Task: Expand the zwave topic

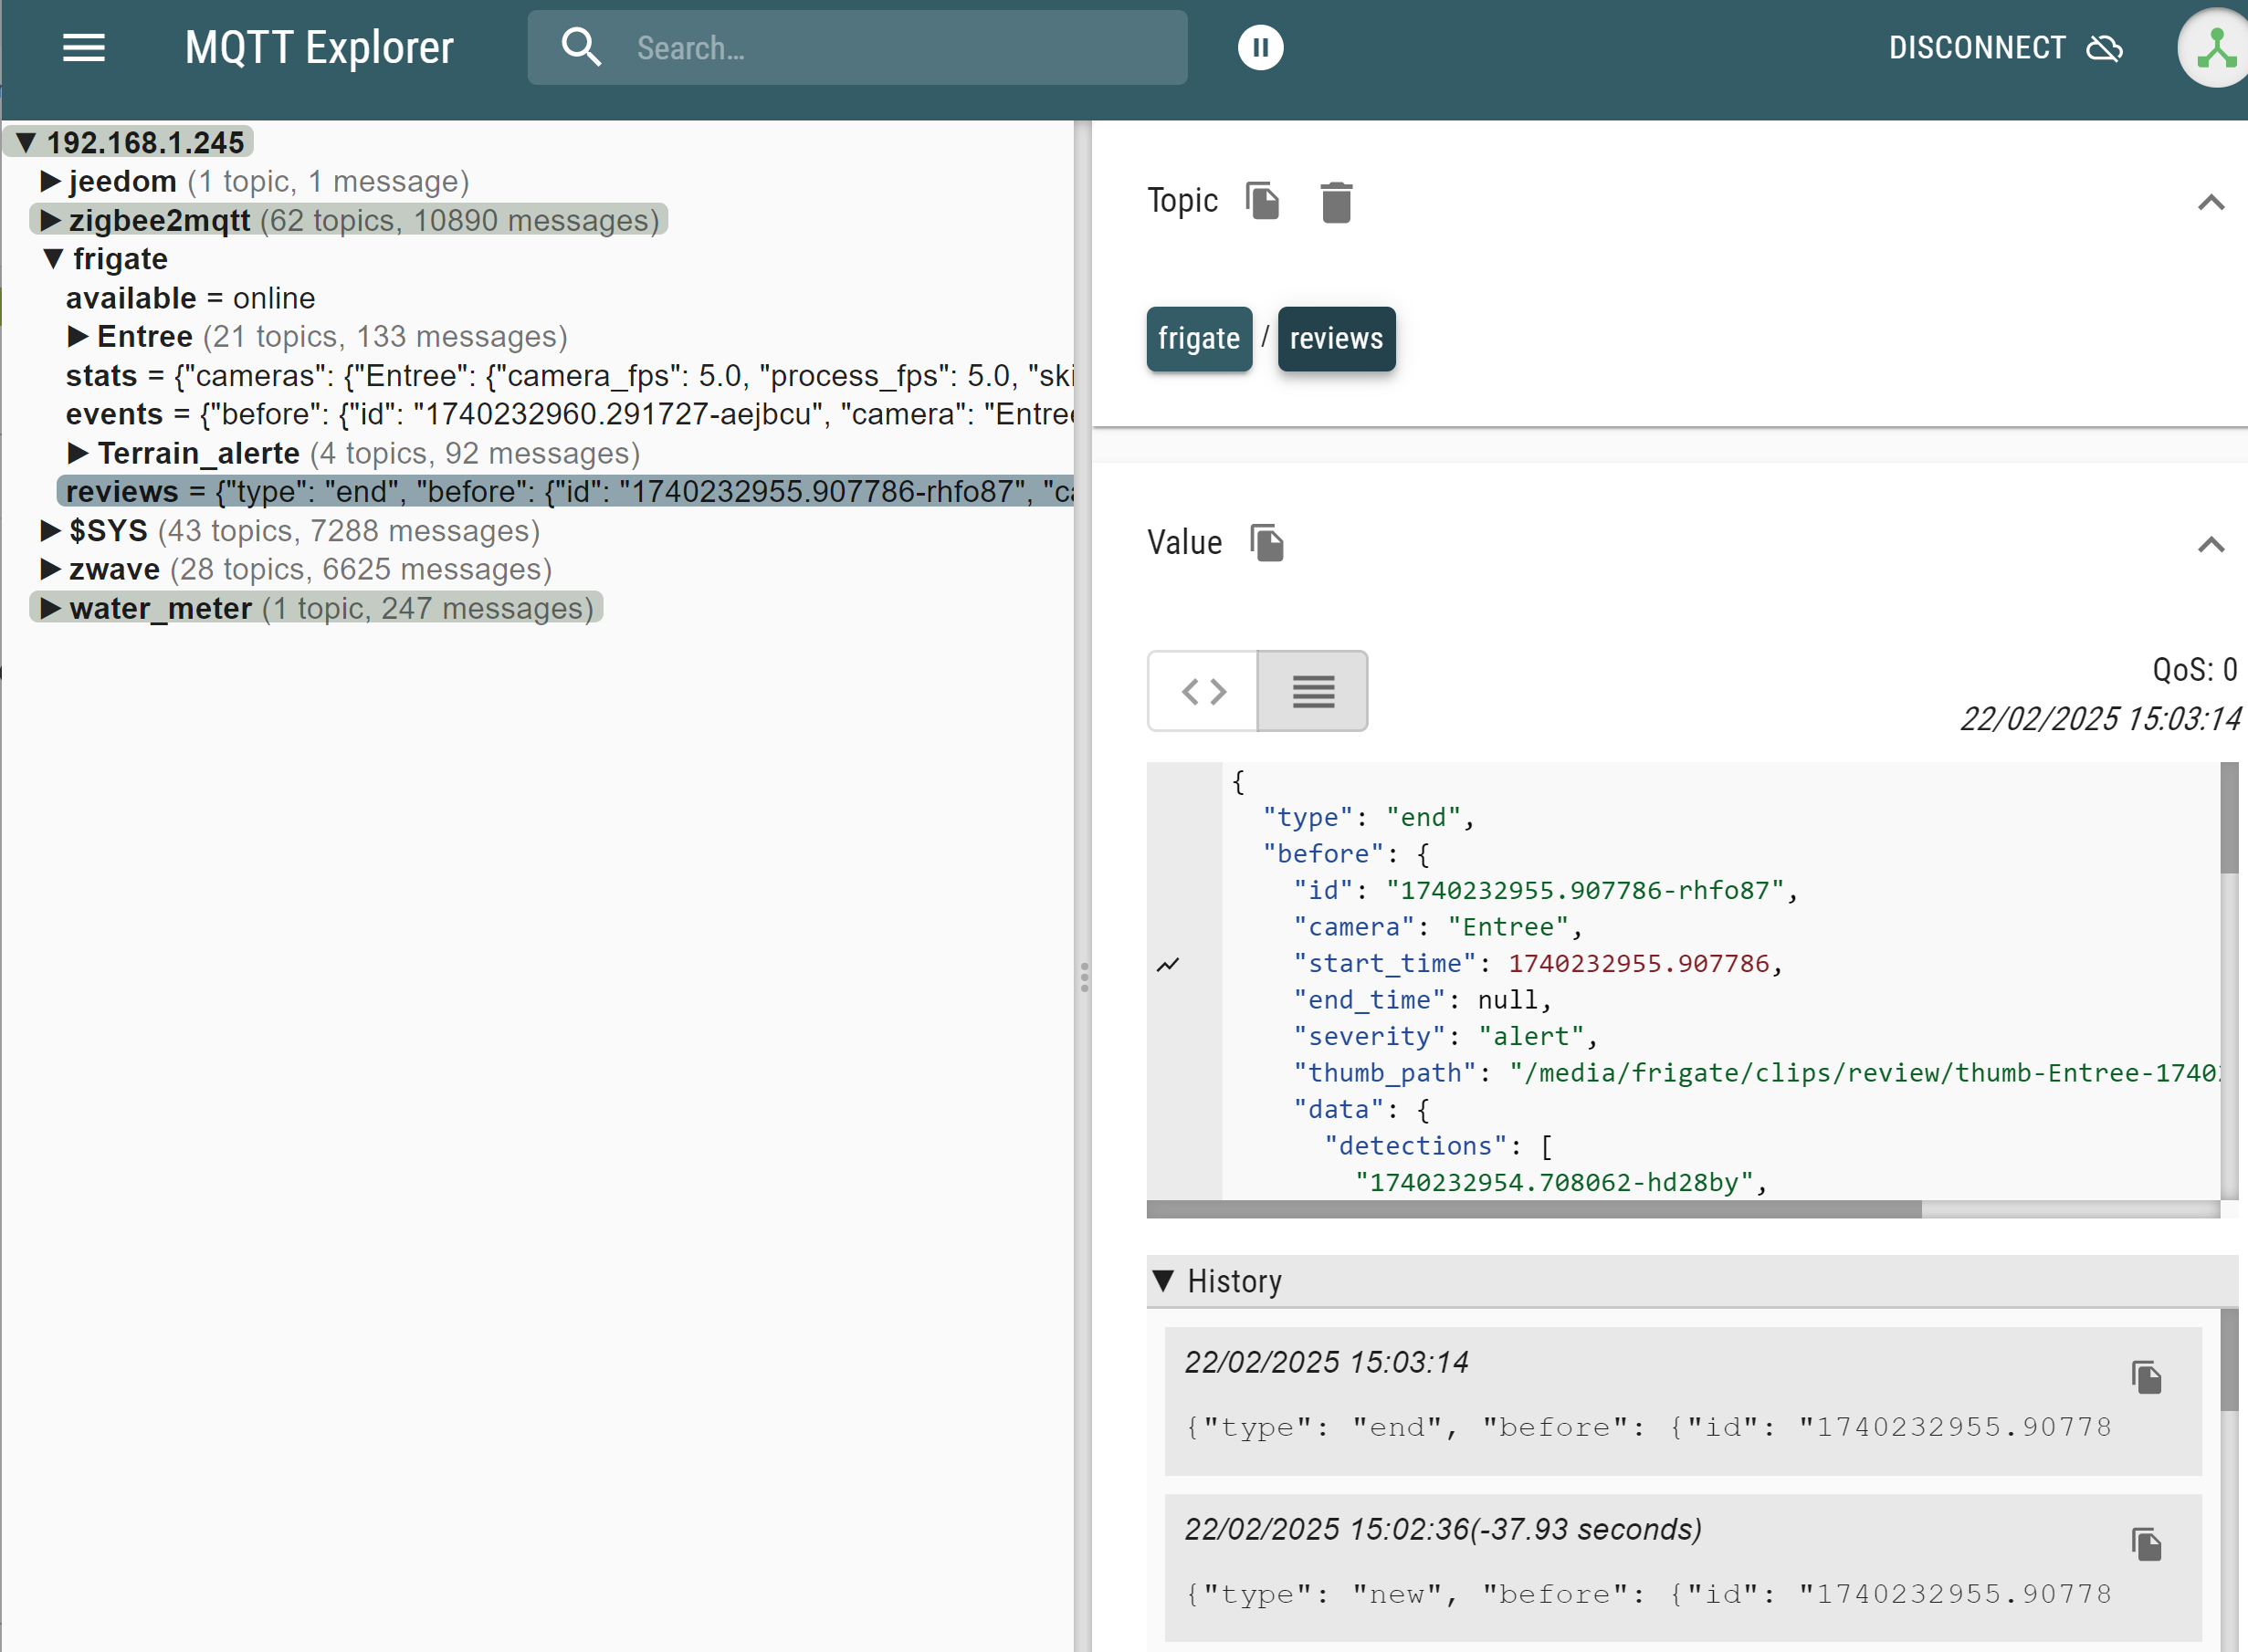Action: tap(50, 569)
